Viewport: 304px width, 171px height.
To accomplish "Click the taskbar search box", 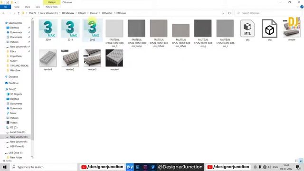I will (43, 167).
